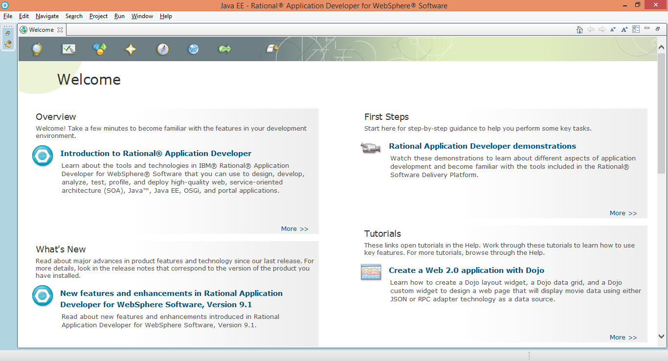Screen dimensions: 668x361
Task: Click the Restore icon in the left trim bar
Action: 8,33
